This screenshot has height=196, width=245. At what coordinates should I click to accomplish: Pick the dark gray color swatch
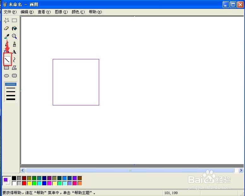19,178
